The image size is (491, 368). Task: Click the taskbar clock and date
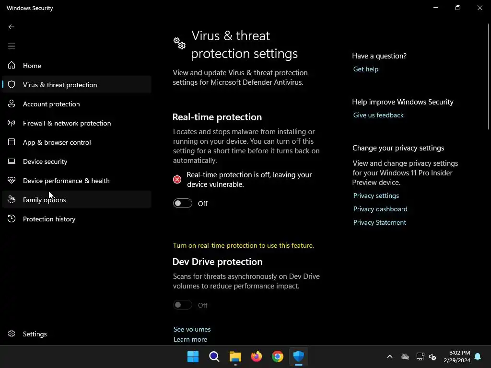click(x=457, y=356)
